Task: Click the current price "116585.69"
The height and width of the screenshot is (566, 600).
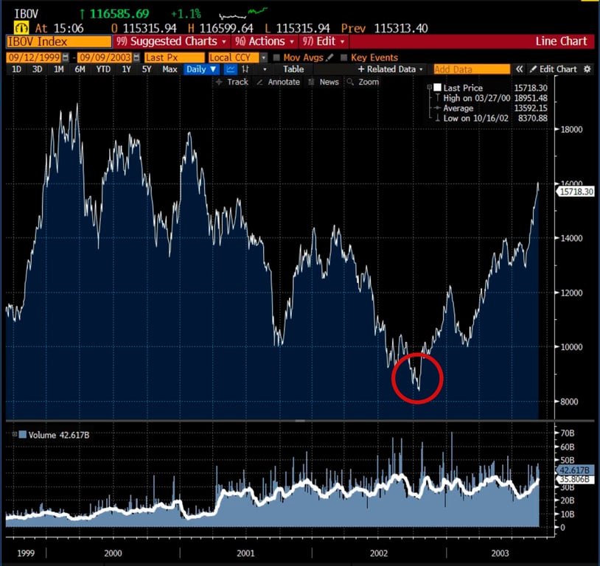Action: (x=119, y=14)
